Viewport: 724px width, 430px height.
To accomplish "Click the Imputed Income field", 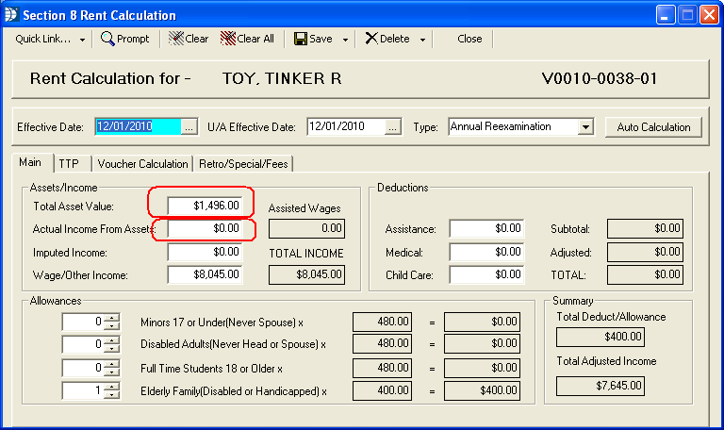I will click(205, 252).
